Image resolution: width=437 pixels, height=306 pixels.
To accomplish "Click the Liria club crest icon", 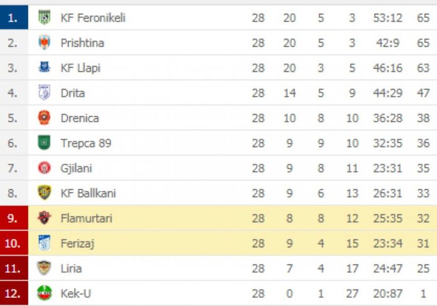I will tap(44, 268).
